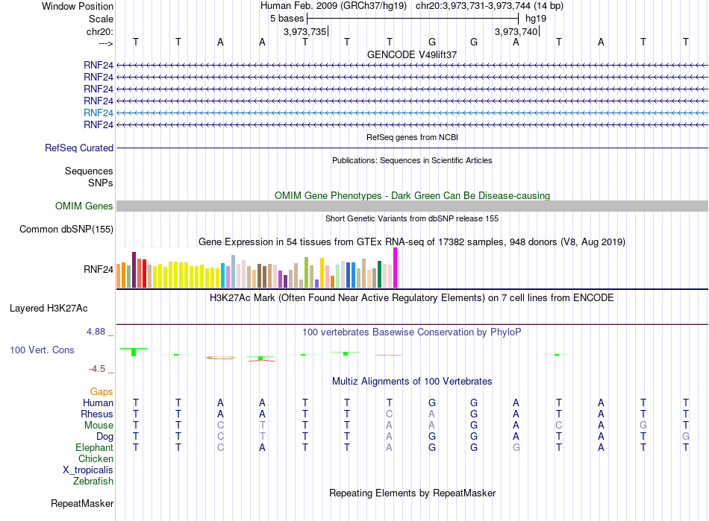Click the RefSeq Curated track label
The width and height of the screenshot is (709, 521).
click(79, 148)
